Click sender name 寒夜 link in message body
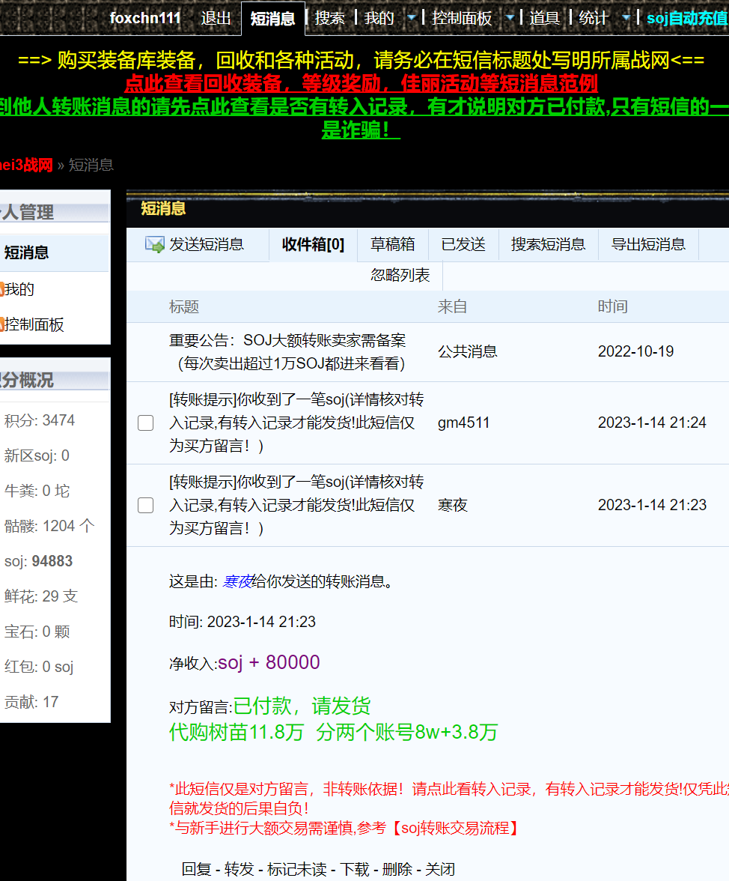Viewport: 729px width, 881px height. [x=237, y=581]
